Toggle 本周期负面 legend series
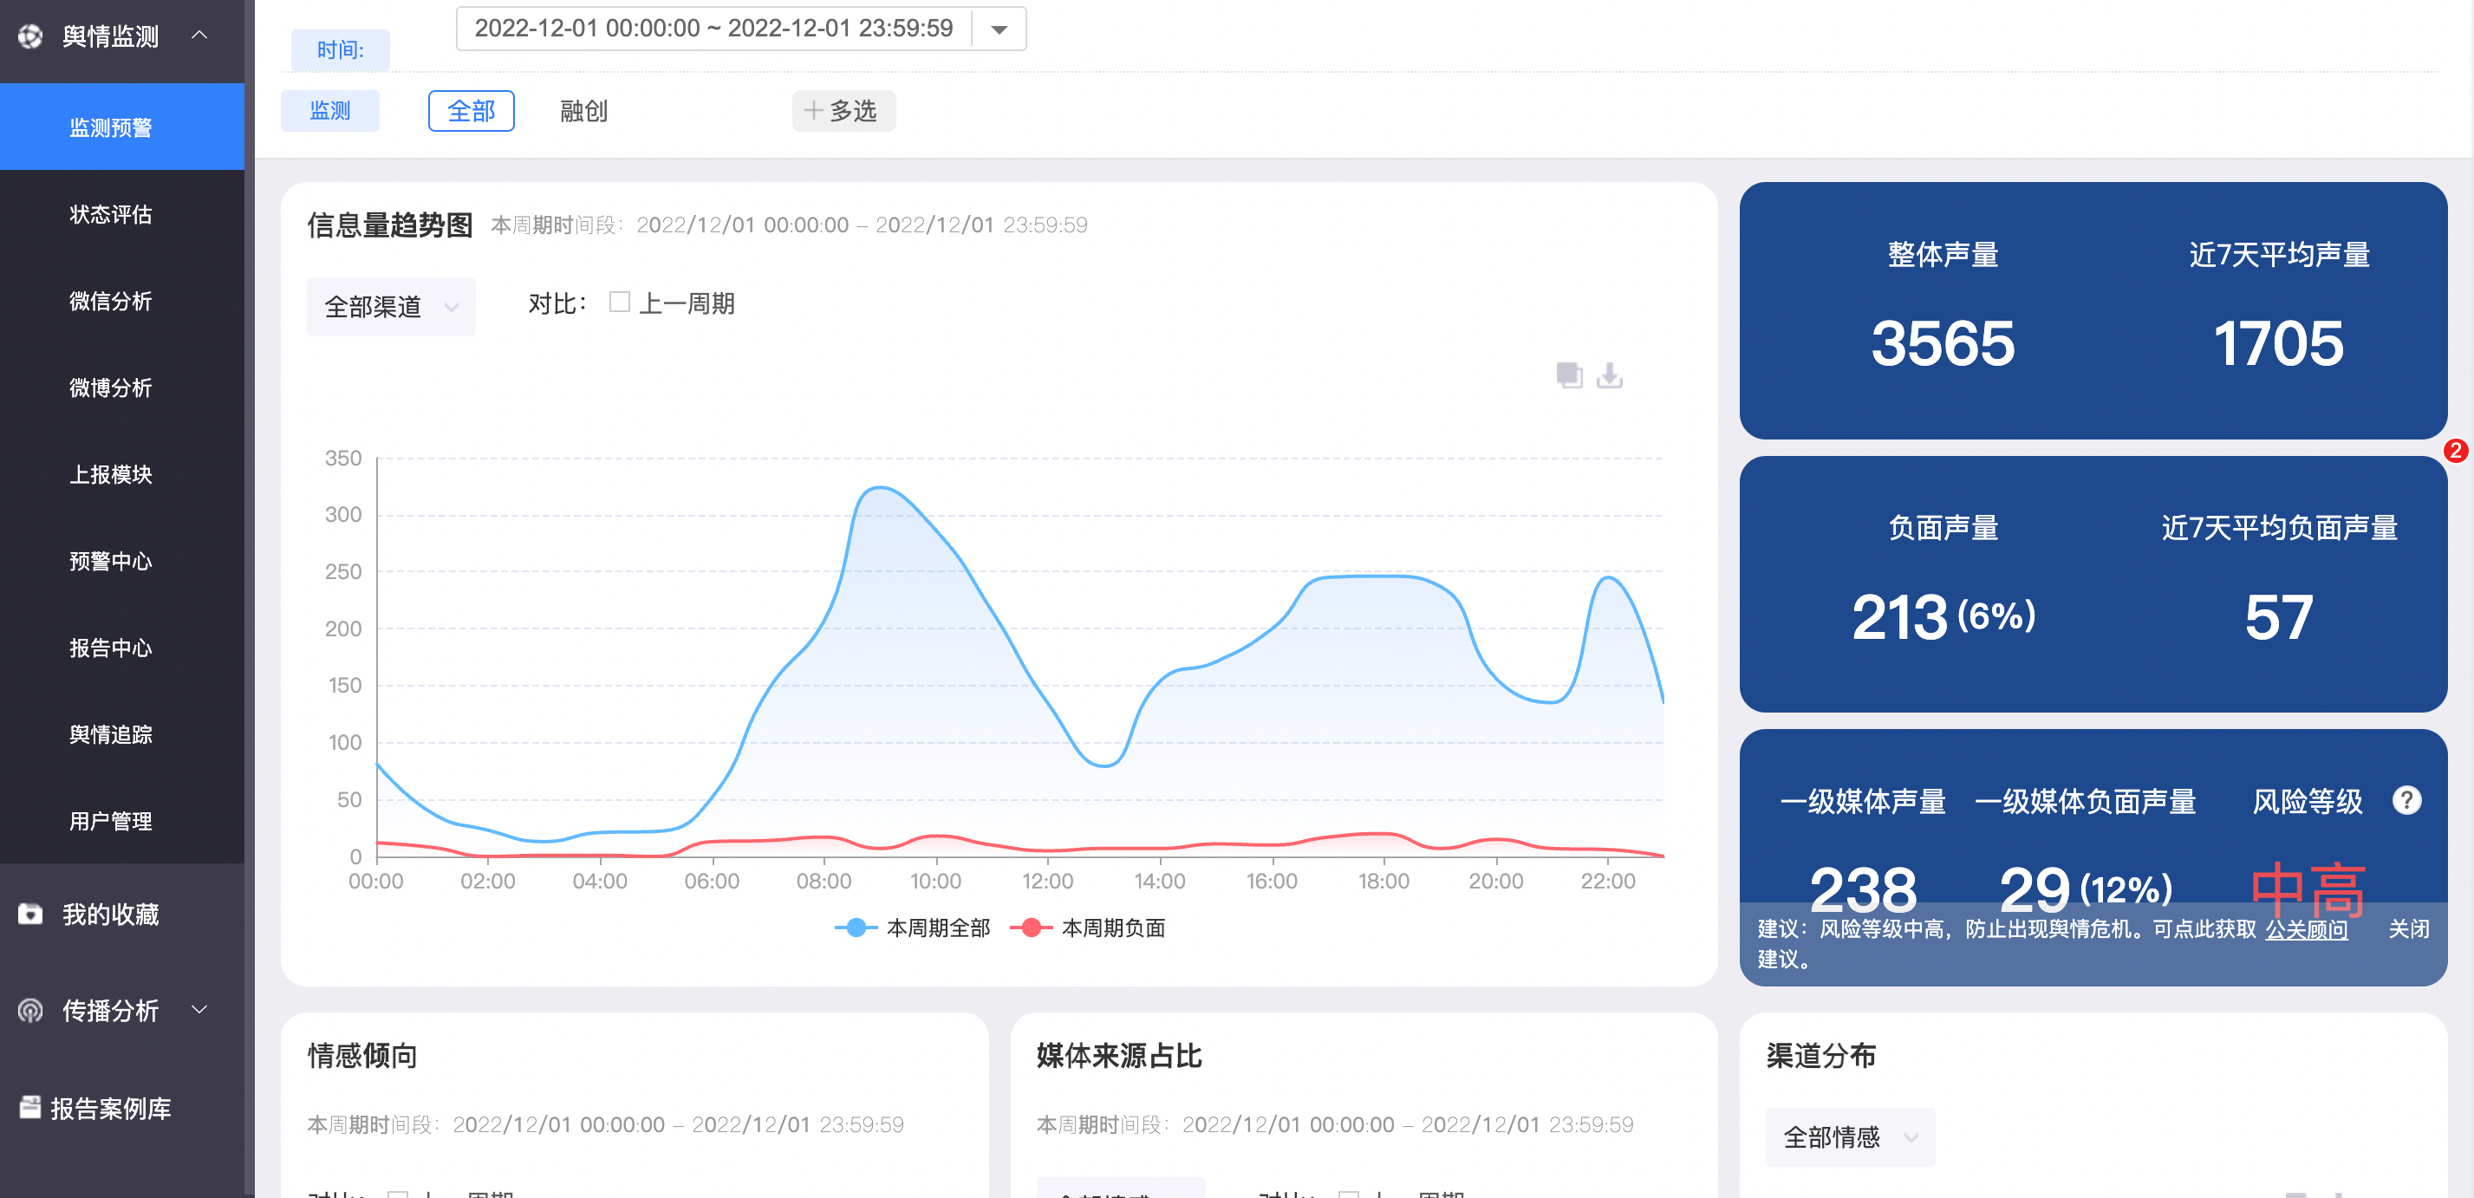 tap(1088, 927)
